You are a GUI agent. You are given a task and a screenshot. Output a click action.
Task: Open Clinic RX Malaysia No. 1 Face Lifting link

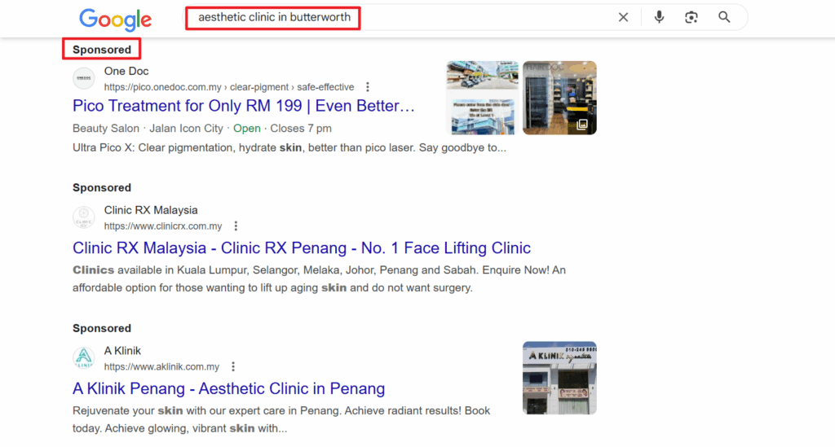302,248
